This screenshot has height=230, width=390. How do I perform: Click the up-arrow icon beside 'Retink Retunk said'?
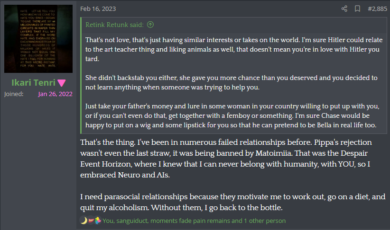pos(150,25)
